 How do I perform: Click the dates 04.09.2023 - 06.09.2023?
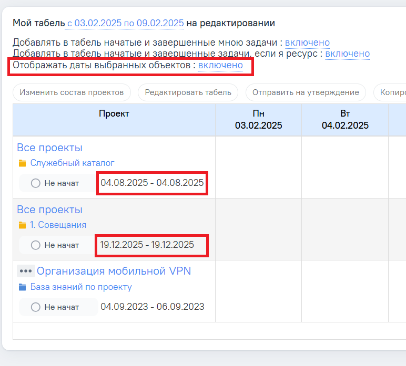(153, 307)
